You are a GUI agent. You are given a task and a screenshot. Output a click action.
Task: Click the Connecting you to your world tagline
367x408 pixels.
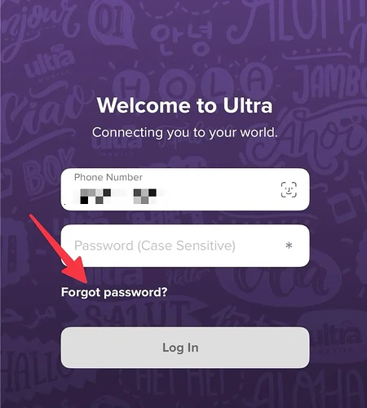point(185,132)
